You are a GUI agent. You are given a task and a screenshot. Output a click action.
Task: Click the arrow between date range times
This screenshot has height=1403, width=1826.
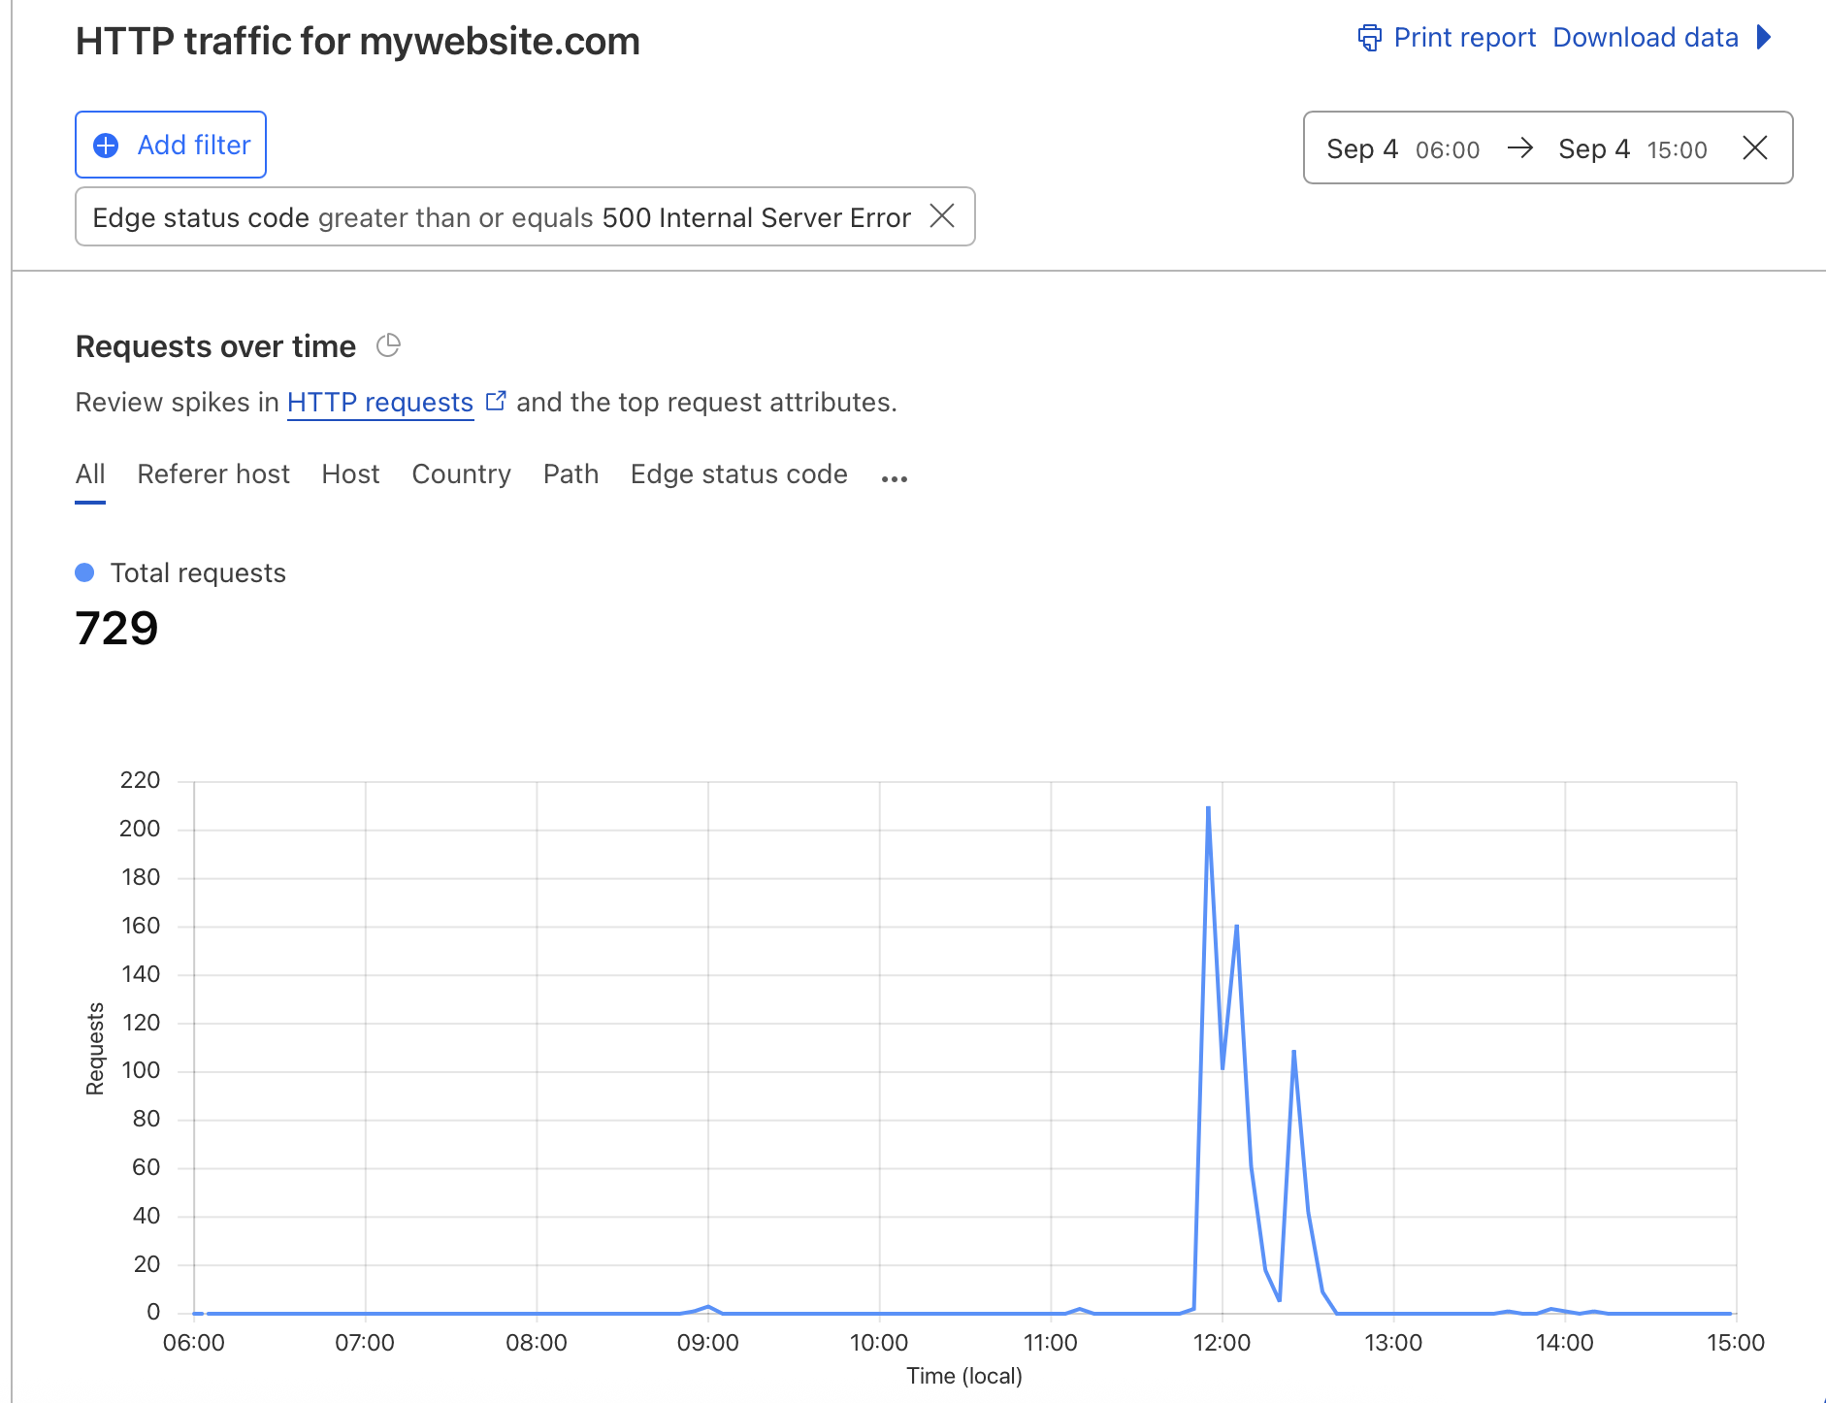1519,148
